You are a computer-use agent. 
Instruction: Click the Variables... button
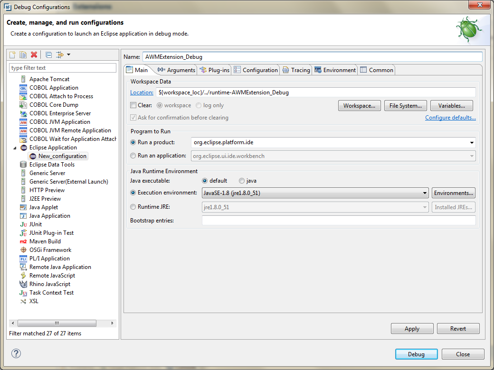[451, 105]
